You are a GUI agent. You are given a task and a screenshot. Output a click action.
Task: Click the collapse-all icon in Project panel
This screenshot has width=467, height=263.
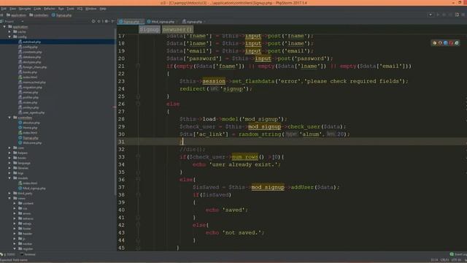[x=99, y=21]
